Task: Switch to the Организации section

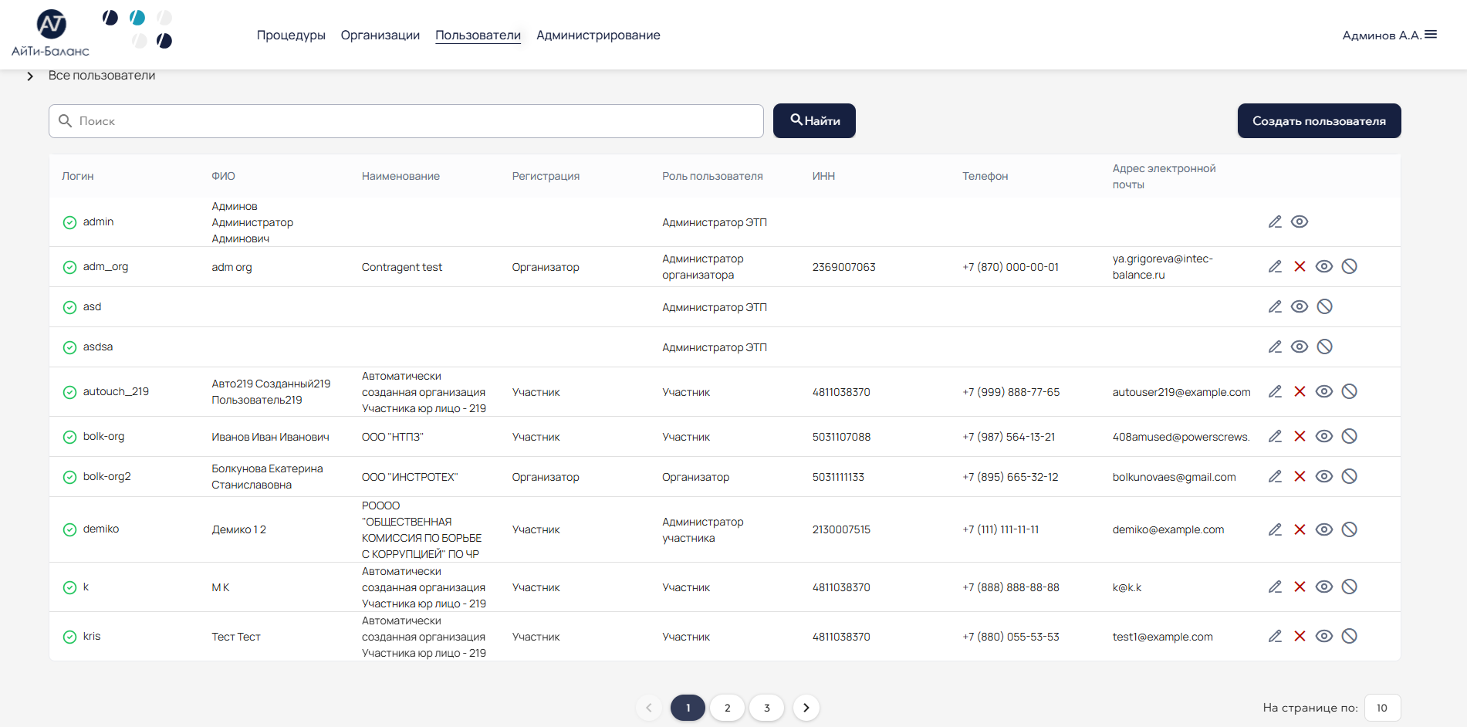Action: (380, 35)
